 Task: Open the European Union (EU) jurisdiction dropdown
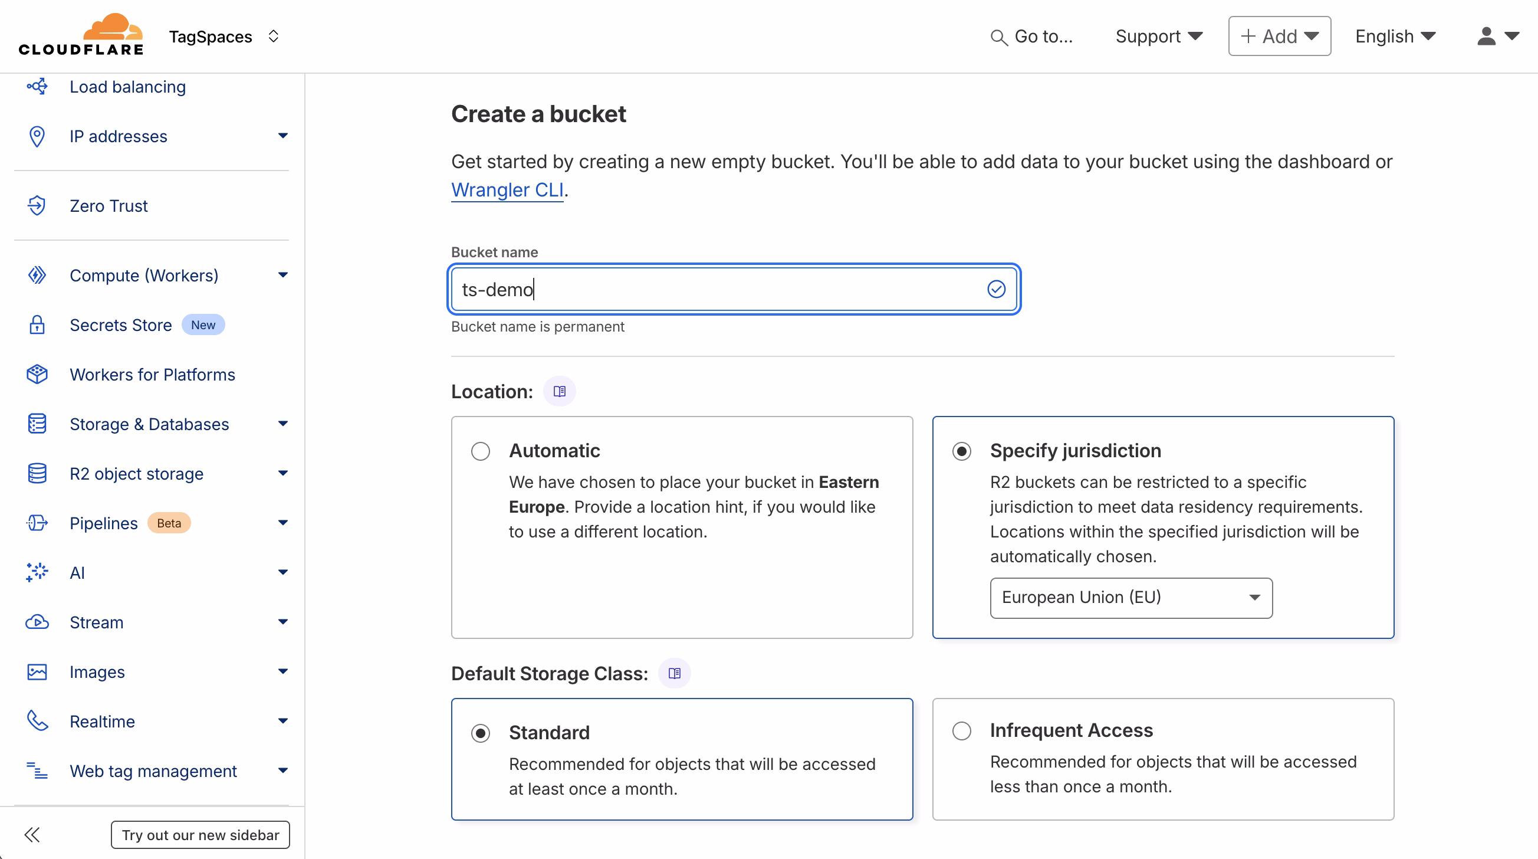tap(1131, 598)
